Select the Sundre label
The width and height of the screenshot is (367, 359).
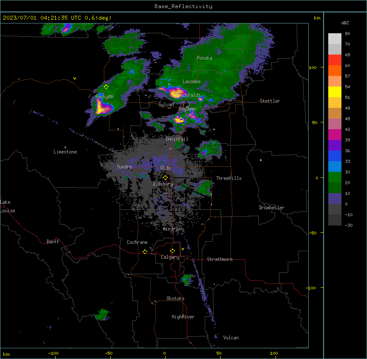(124, 167)
